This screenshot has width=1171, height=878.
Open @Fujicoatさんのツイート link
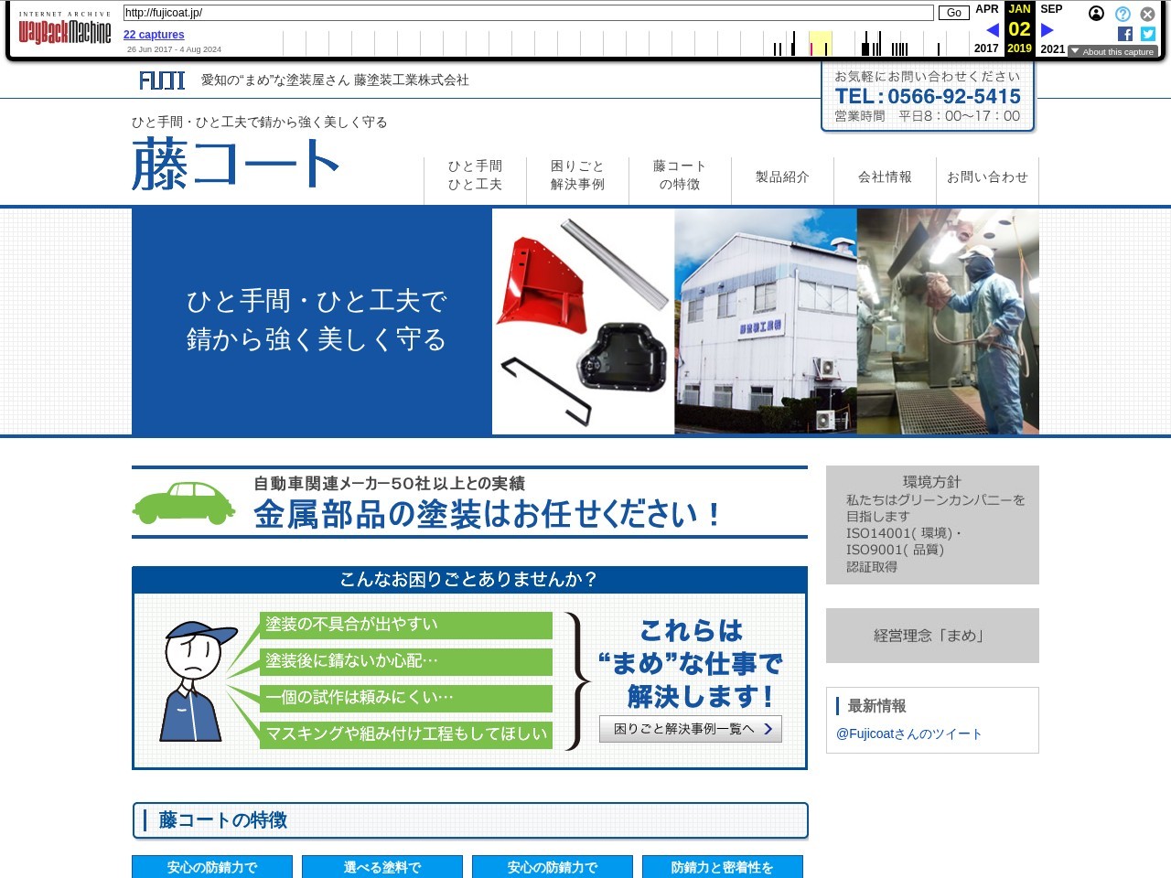908,733
